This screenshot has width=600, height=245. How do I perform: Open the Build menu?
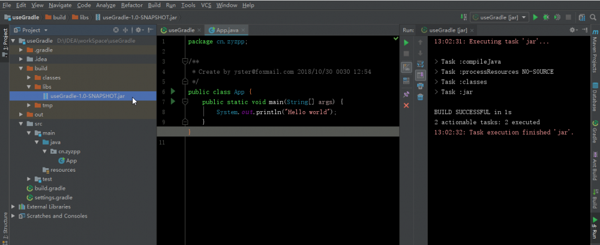(x=154, y=5)
